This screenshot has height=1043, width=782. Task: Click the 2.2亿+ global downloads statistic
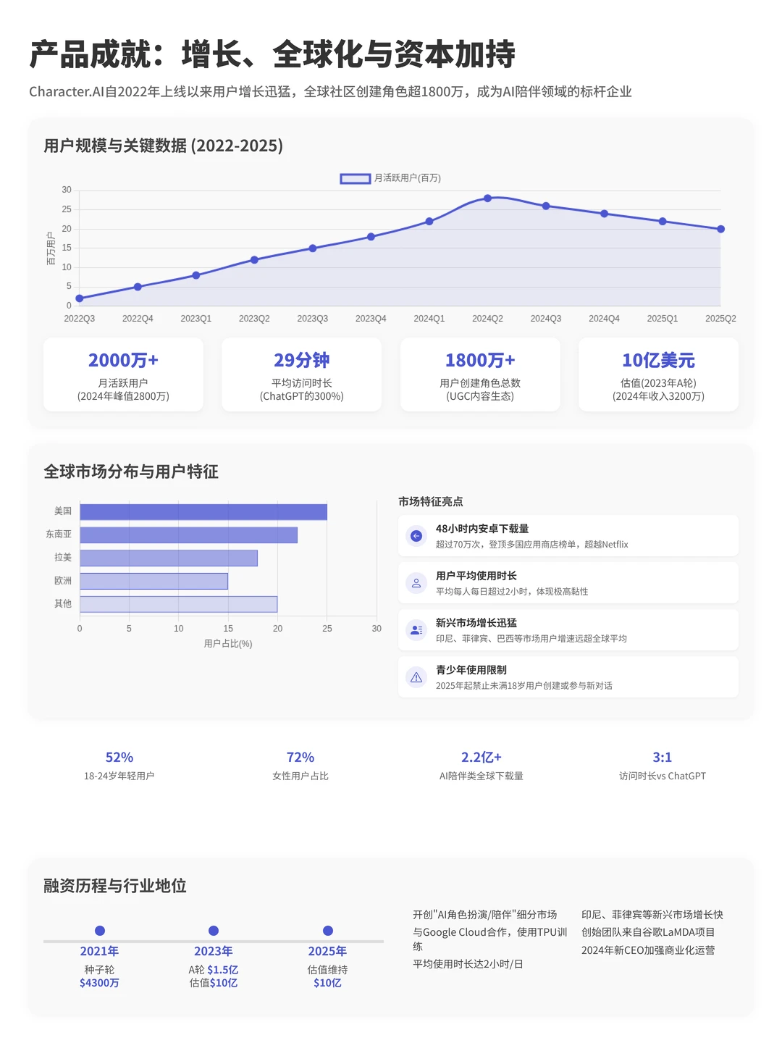tap(482, 758)
